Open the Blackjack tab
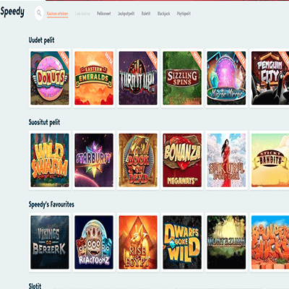 [163, 14]
